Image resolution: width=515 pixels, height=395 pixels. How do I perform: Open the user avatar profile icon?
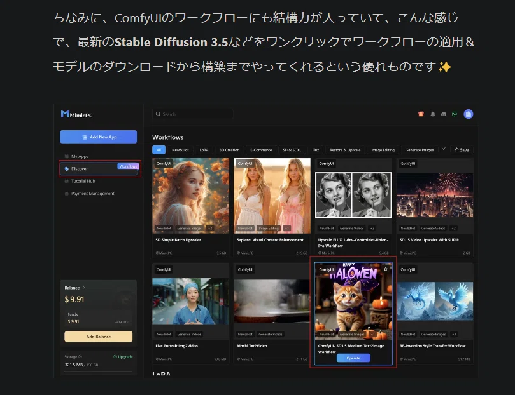click(x=469, y=114)
